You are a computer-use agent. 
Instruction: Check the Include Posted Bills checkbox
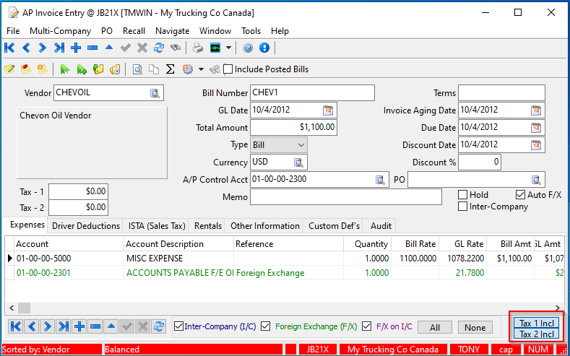228,69
